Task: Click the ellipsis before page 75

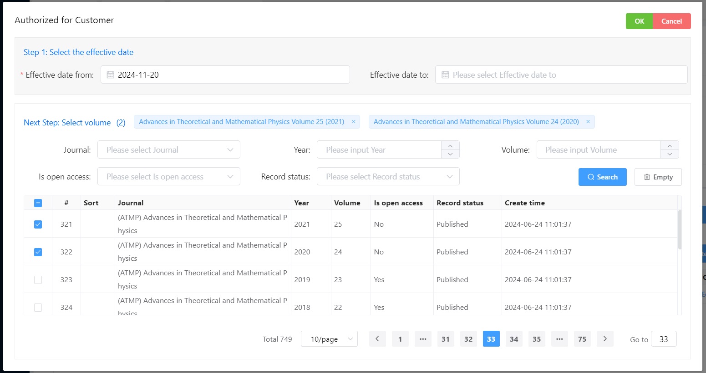Action: [x=559, y=339]
